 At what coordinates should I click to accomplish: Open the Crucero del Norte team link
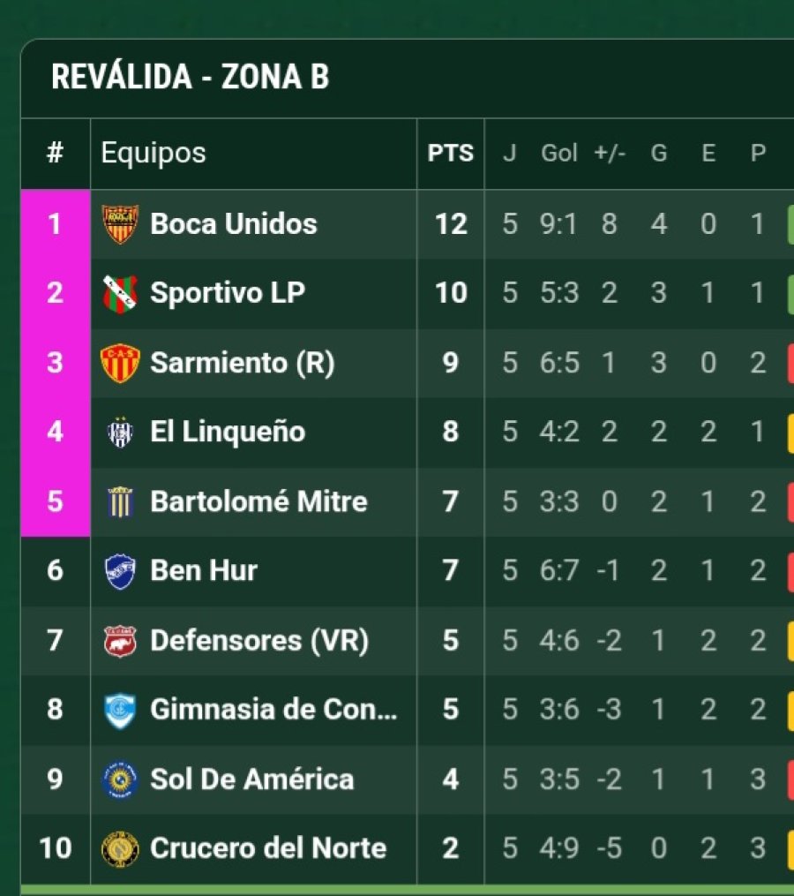click(268, 848)
